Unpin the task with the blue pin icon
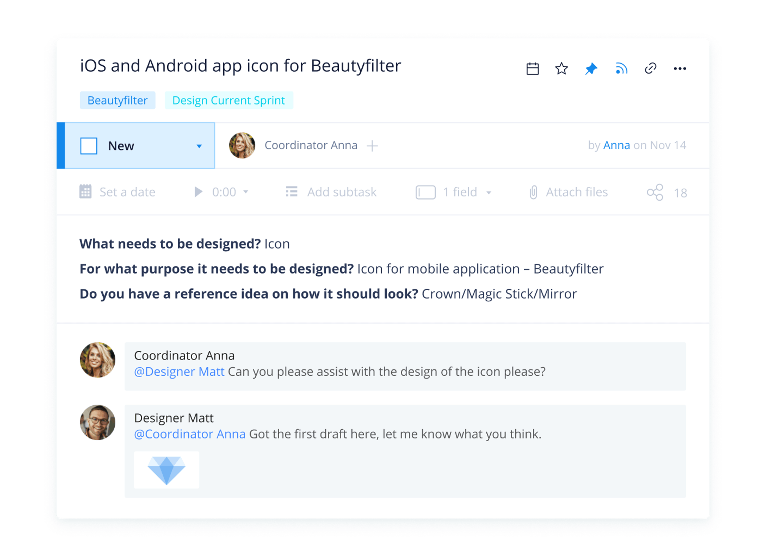The image size is (766, 557). click(591, 68)
